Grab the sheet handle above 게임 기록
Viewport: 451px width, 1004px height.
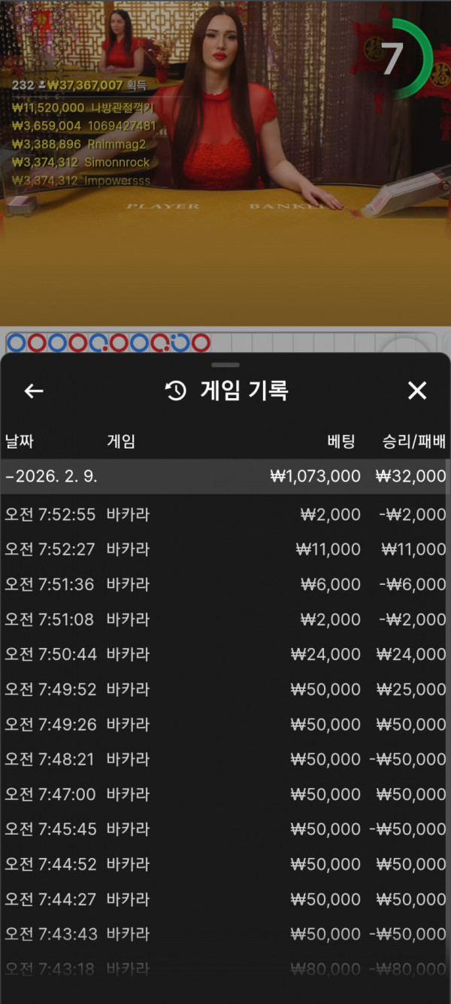225,365
